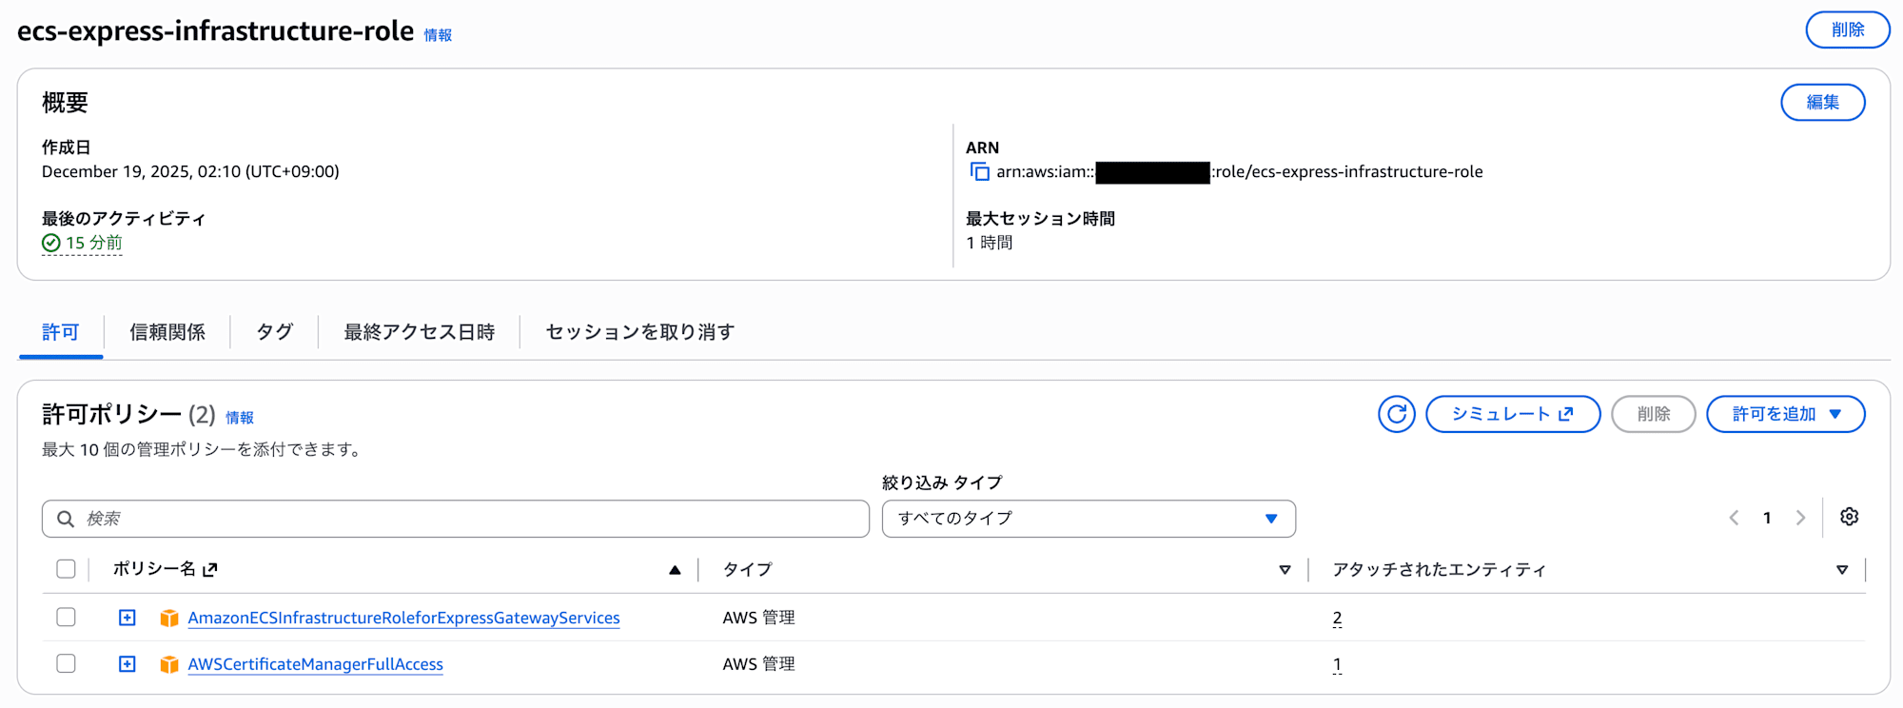The width and height of the screenshot is (1903, 708).
Task: Click the ポリシー名 column header
Action: point(154,569)
